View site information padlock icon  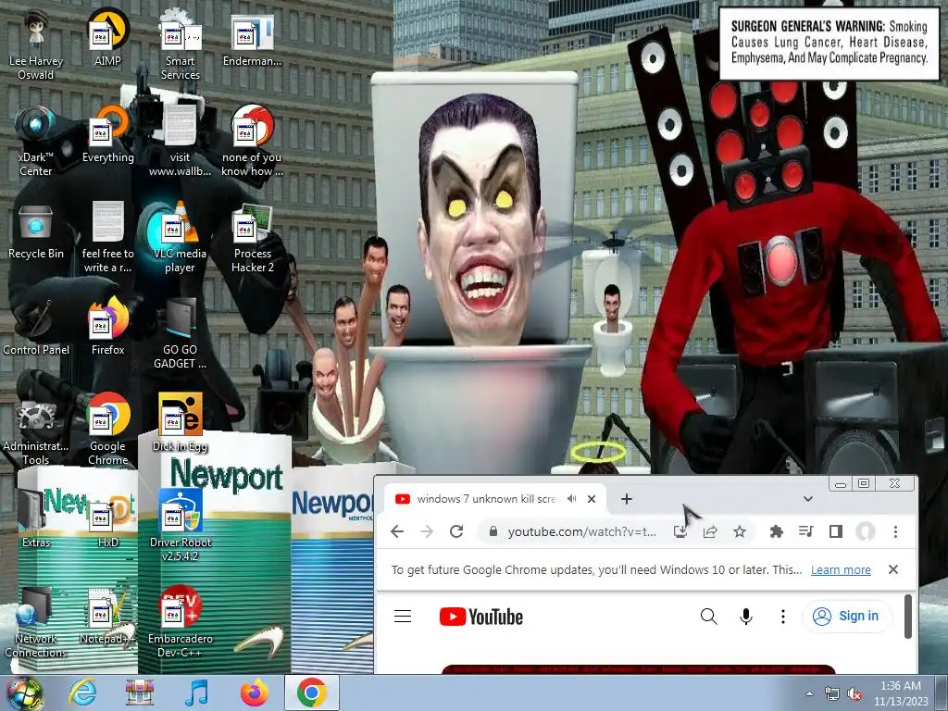(493, 531)
